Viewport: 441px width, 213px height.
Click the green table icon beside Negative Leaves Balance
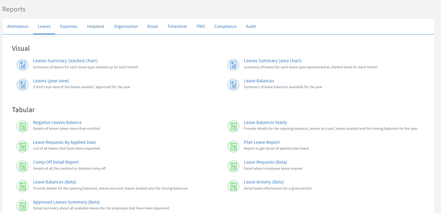click(x=22, y=126)
